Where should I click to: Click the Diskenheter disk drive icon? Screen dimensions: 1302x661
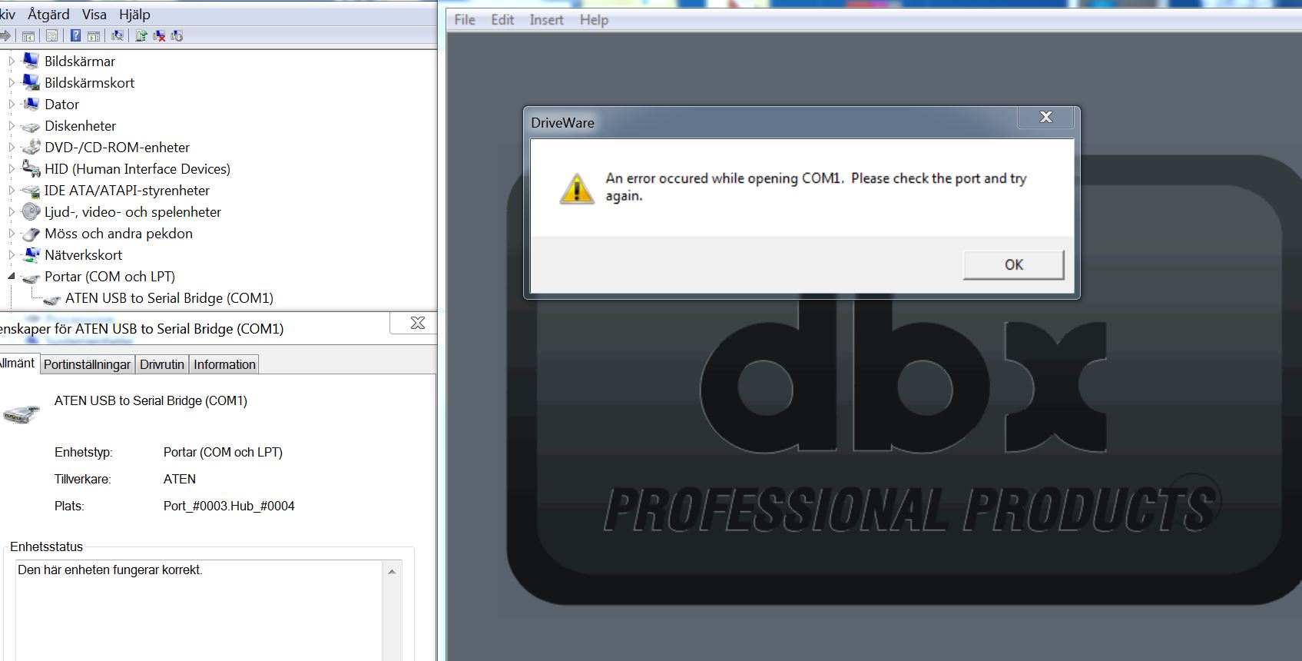pyautogui.click(x=31, y=126)
